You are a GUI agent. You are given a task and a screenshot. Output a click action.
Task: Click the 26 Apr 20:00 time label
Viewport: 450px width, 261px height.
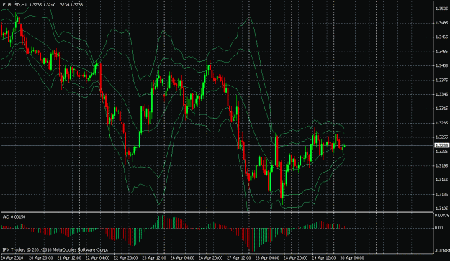(x=211, y=258)
